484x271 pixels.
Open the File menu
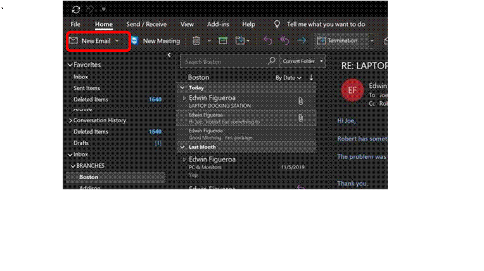(75, 24)
